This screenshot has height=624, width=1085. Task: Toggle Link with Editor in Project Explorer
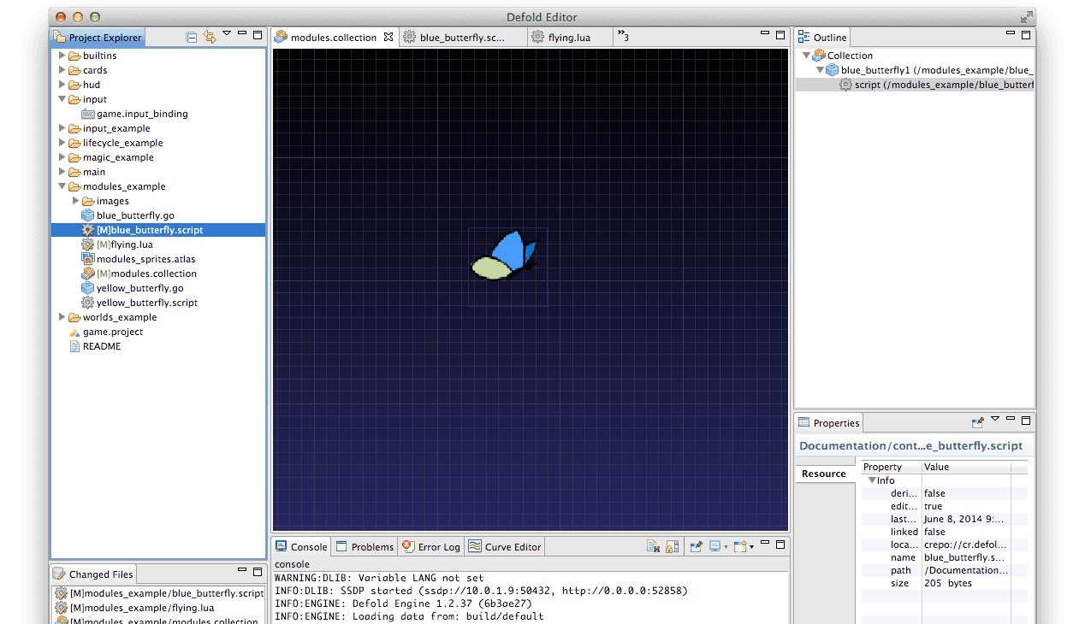[210, 37]
